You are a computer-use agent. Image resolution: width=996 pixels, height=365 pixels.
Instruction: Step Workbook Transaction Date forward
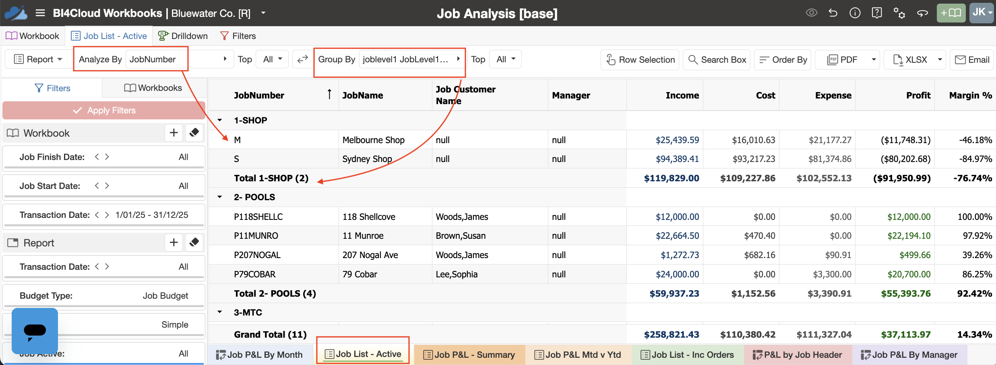pos(107,215)
